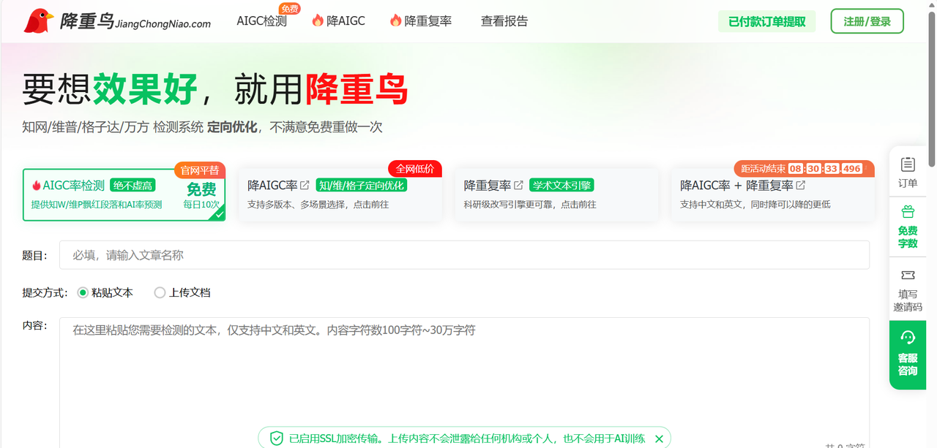The width and height of the screenshot is (937, 448).
Task: Dismiss the SSL notice with X icon
Action: pyautogui.click(x=659, y=438)
